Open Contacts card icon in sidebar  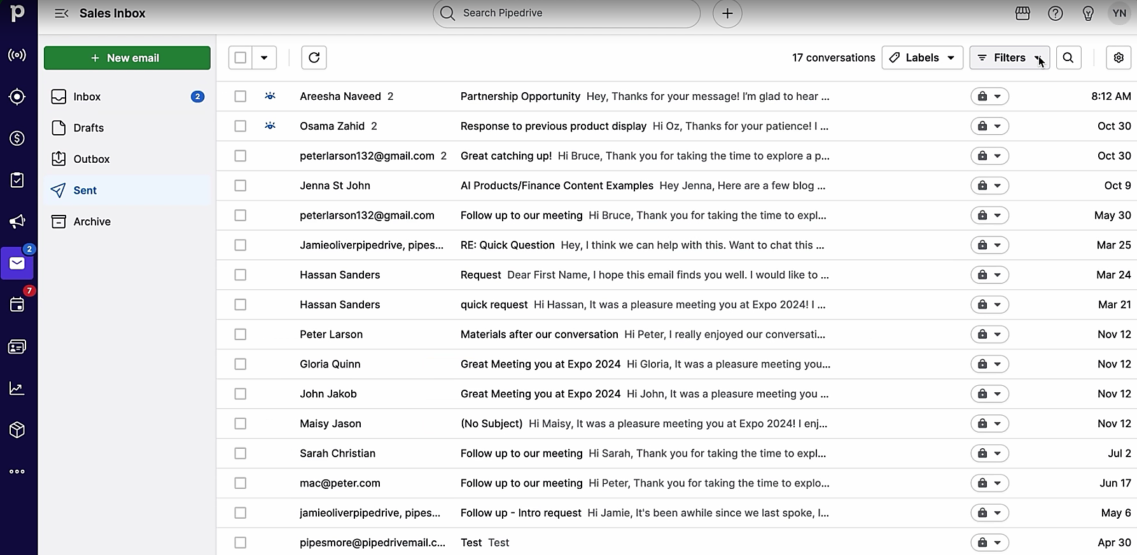[17, 346]
